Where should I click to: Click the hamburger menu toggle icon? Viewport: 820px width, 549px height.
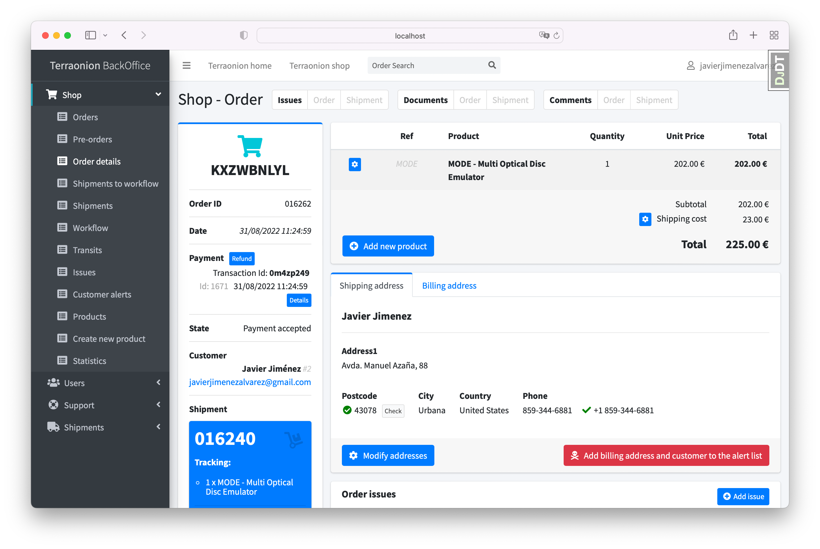coord(187,65)
